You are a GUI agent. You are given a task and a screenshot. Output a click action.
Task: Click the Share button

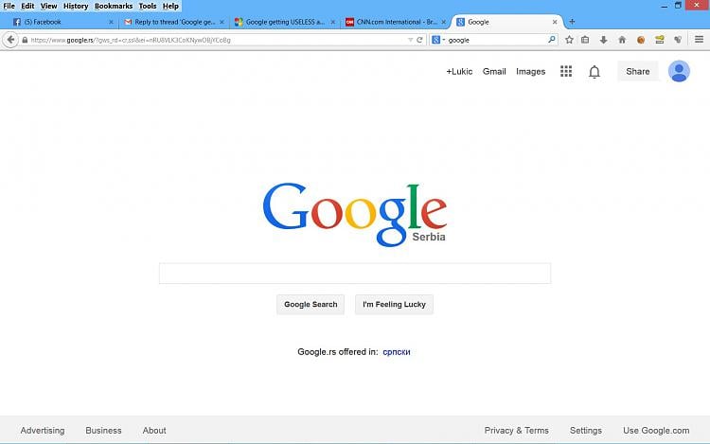click(x=637, y=72)
